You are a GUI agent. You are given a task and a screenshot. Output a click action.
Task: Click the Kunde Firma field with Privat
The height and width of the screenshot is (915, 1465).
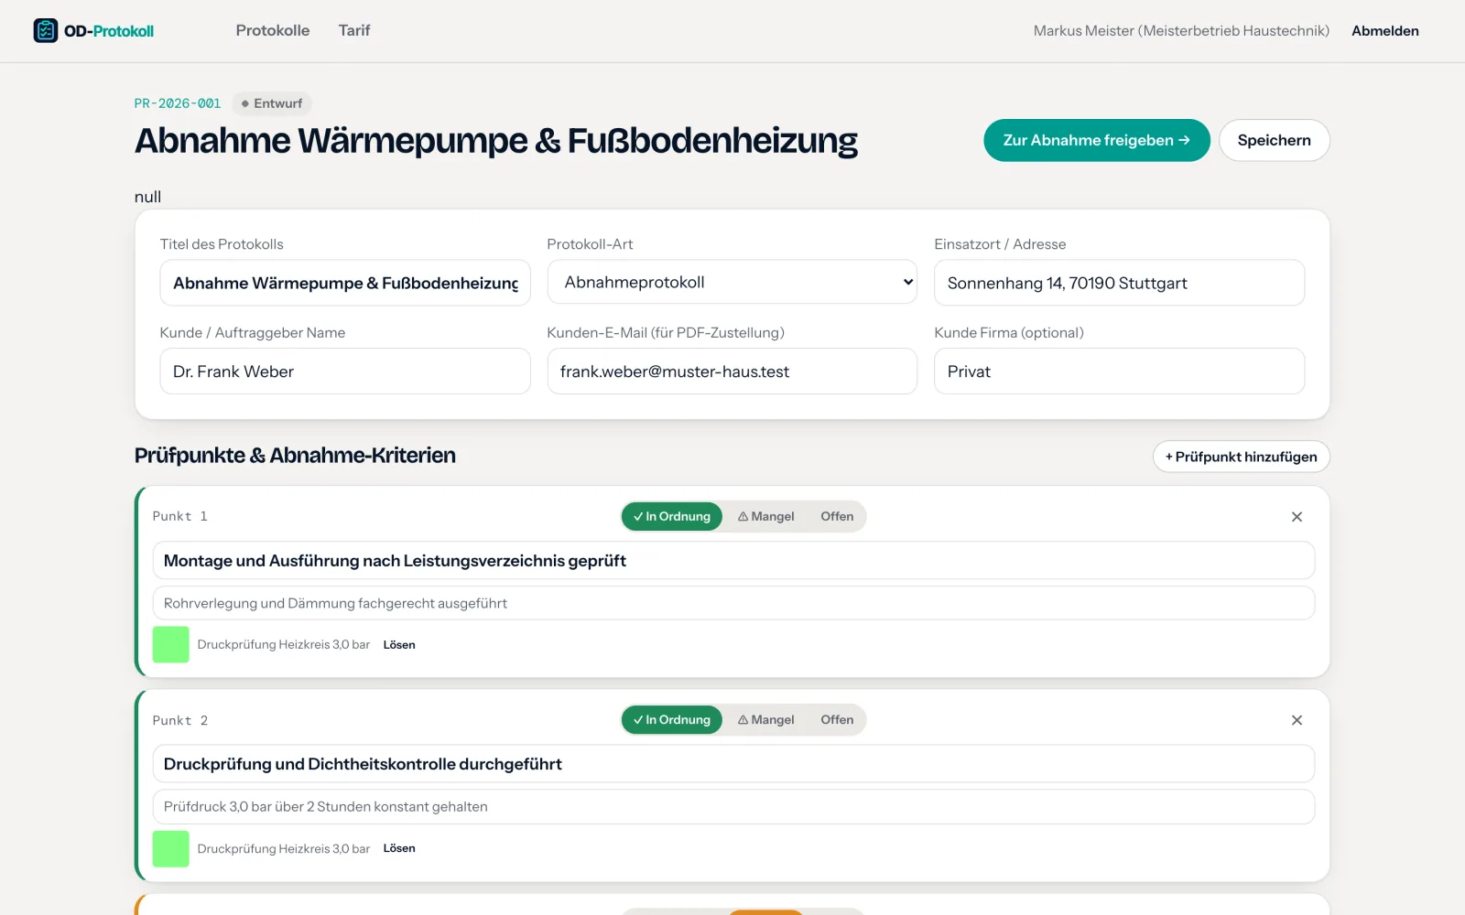click(x=1119, y=371)
